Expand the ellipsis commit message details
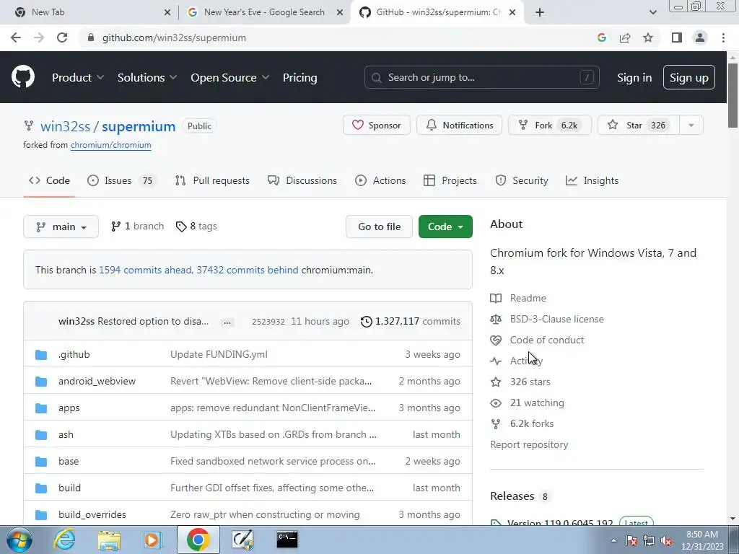 pos(227,322)
